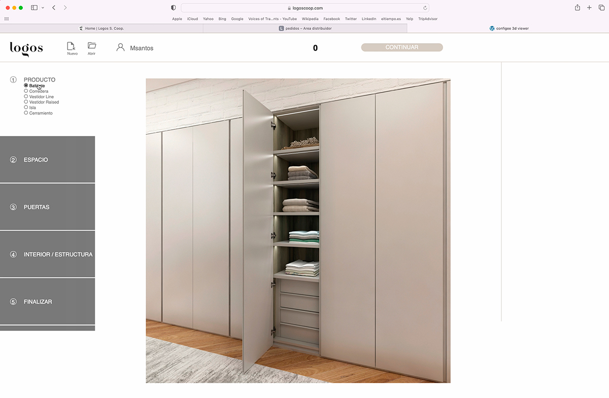Screen dimensions: 609x398
Task: Open the Bing bookmark
Action: point(222,19)
